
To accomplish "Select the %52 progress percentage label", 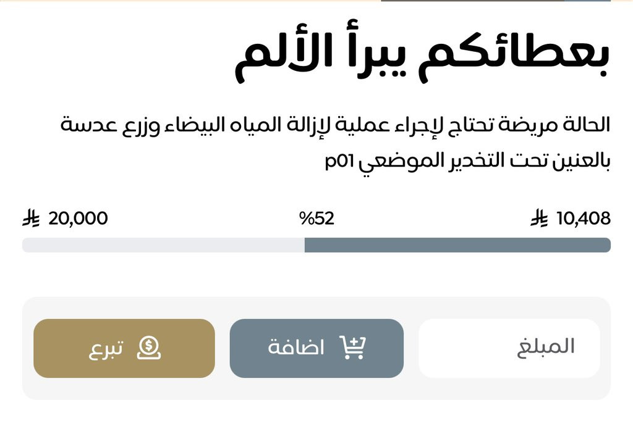I will [316, 218].
